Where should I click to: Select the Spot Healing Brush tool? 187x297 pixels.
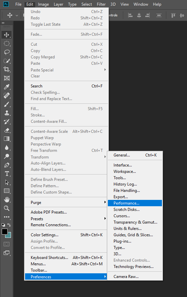point(7,95)
